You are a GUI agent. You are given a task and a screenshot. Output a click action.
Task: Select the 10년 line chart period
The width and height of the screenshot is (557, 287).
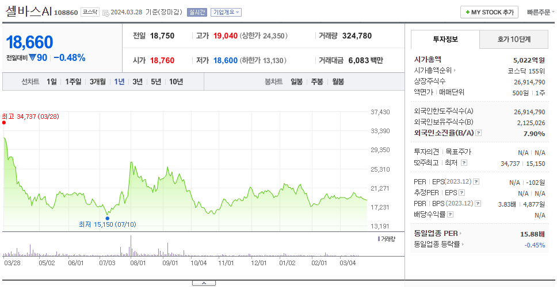coord(176,82)
